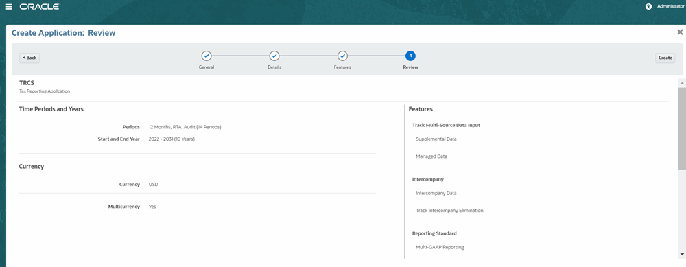Click the Multicurrency field label
This screenshot has width=686, height=267.
tap(124, 206)
